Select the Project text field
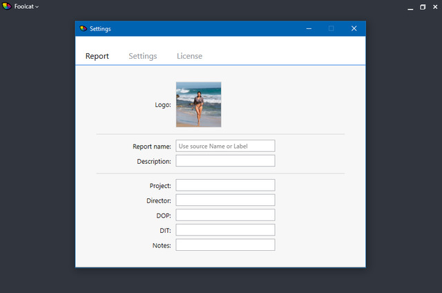The image size is (442, 293). click(225, 185)
